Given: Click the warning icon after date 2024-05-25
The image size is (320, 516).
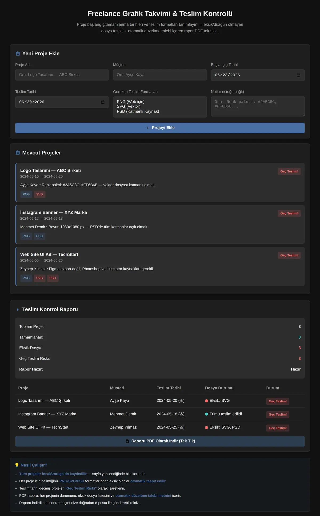Looking at the screenshot, I should tap(181, 427).
